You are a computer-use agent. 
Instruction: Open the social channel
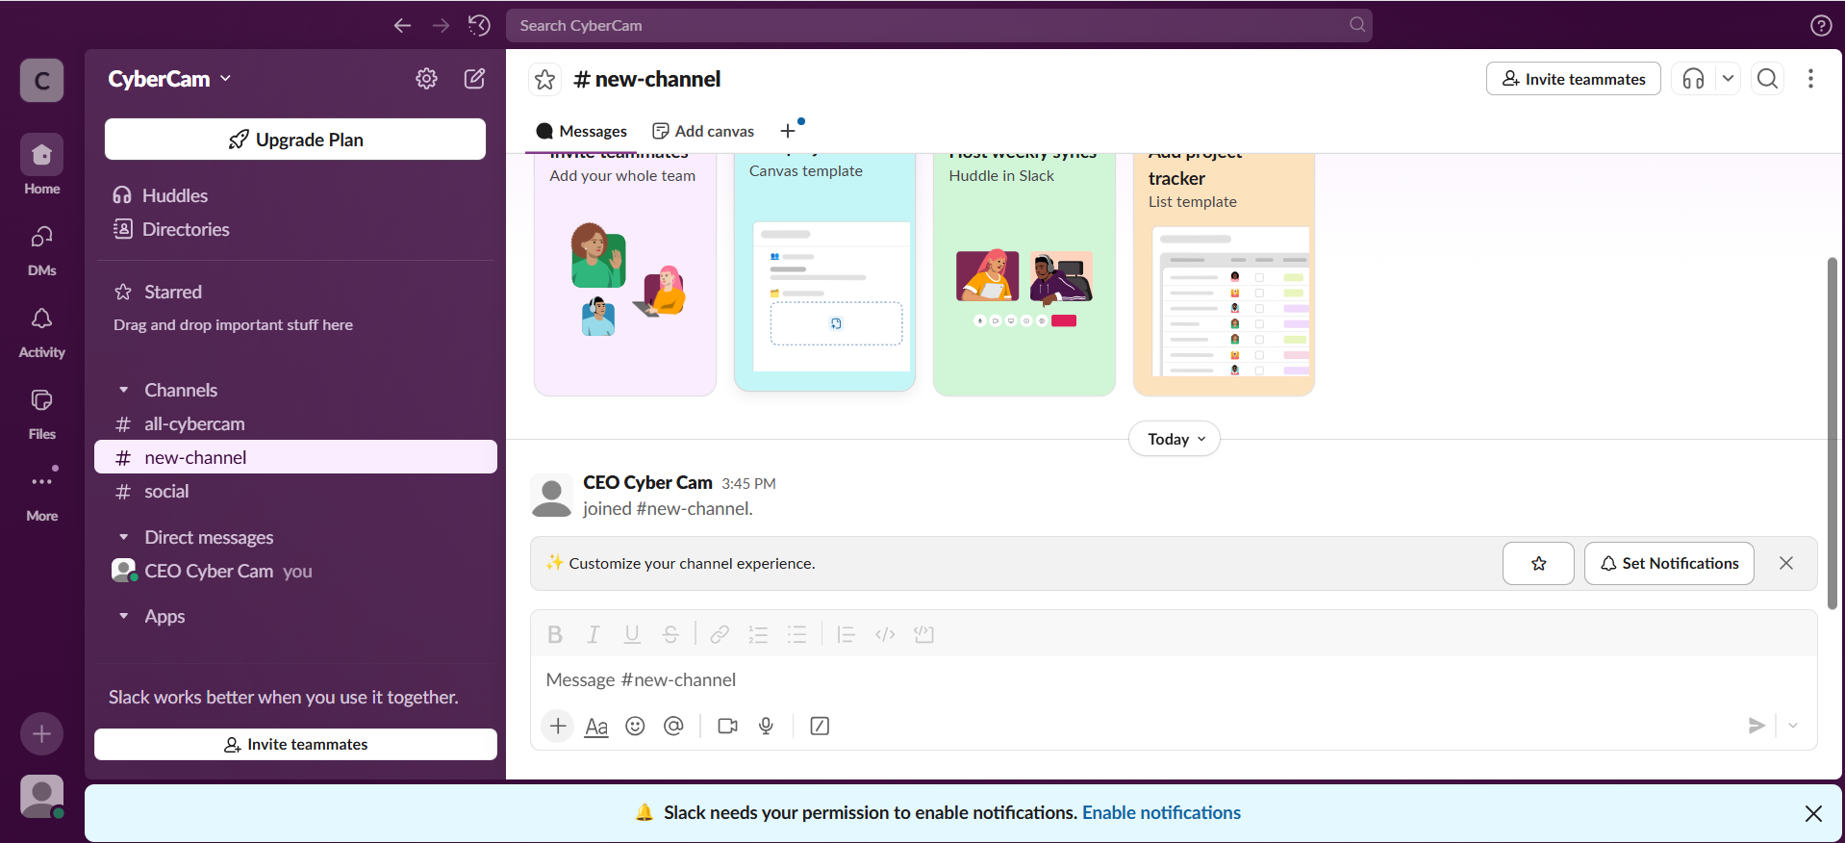pos(295,491)
